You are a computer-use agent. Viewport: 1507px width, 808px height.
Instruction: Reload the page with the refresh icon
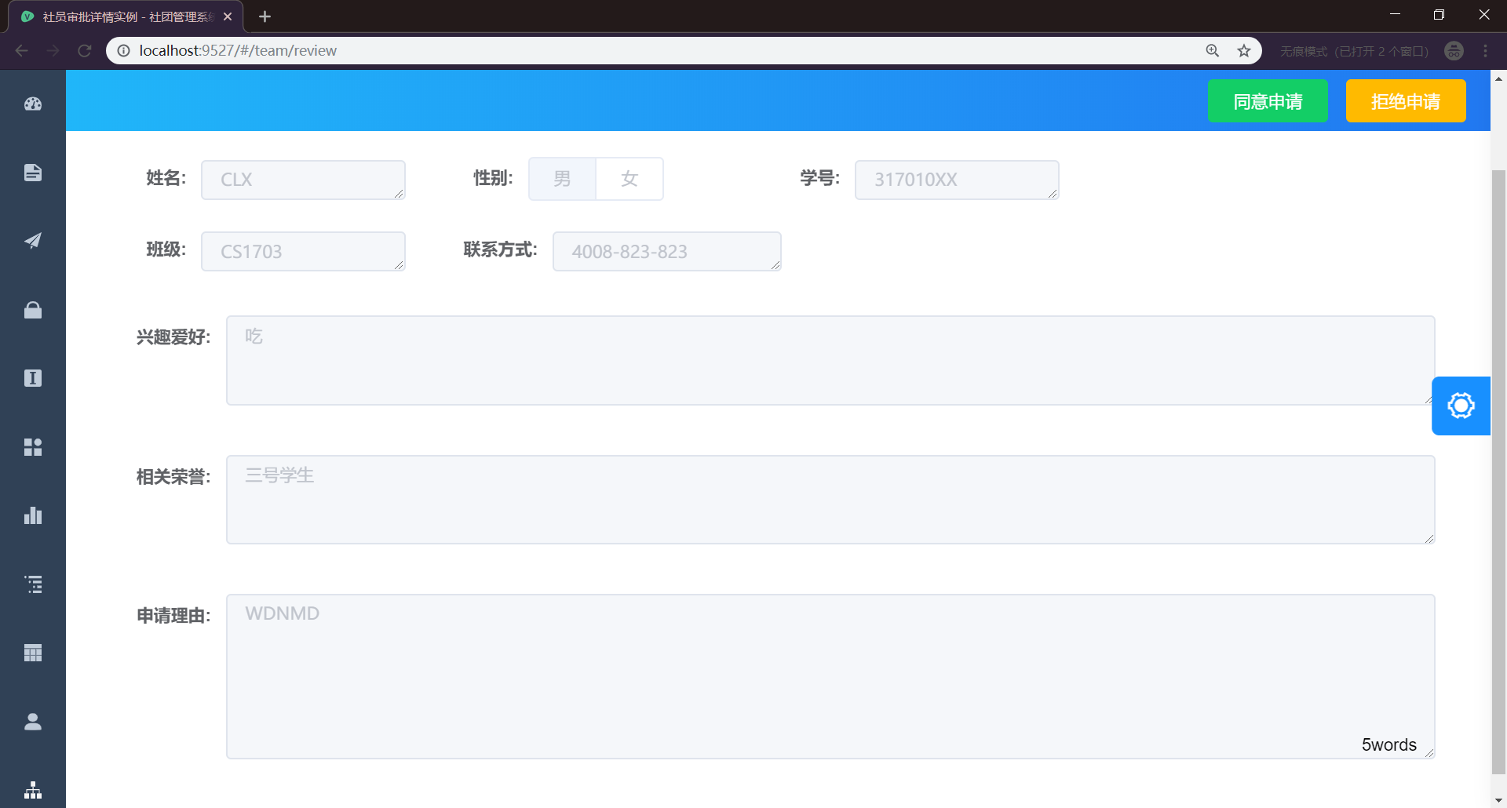(x=85, y=50)
